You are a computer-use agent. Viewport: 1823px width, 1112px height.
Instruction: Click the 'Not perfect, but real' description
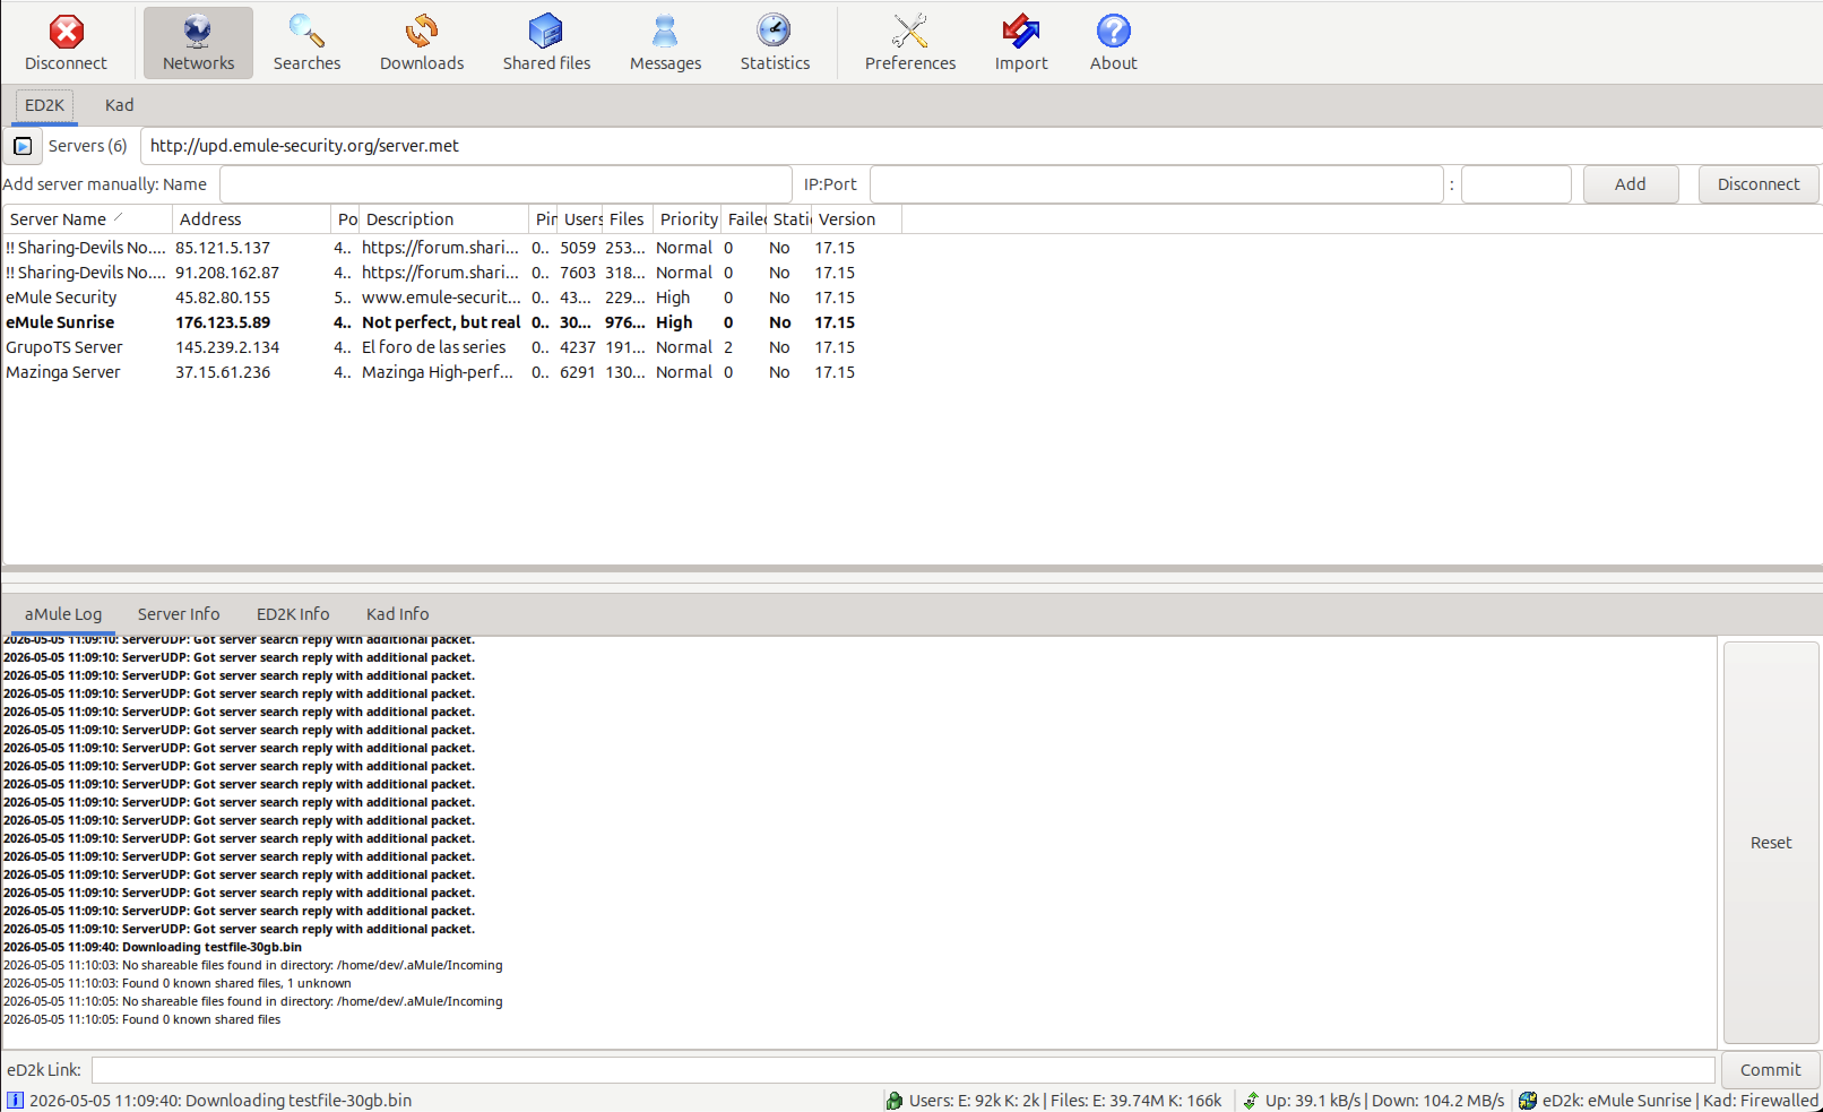point(441,322)
